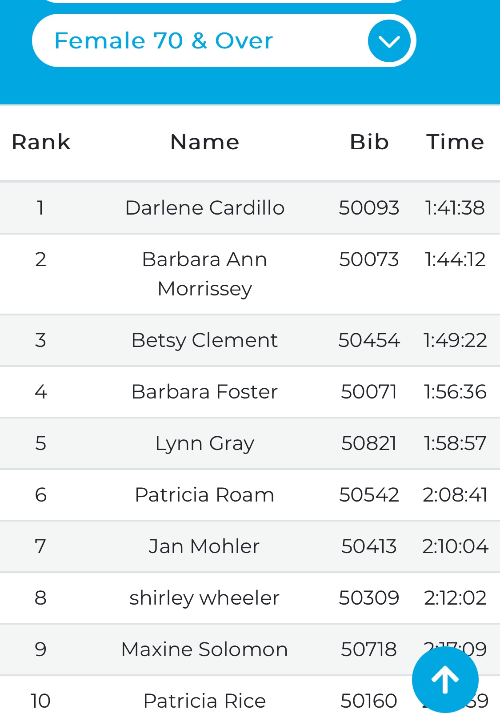Select Lynn Gray's result entry
This screenshot has width=500, height=721.
[205, 443]
